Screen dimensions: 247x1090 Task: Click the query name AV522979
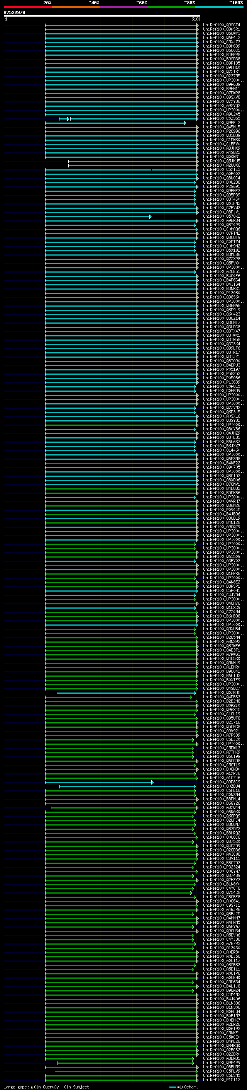[14, 13]
